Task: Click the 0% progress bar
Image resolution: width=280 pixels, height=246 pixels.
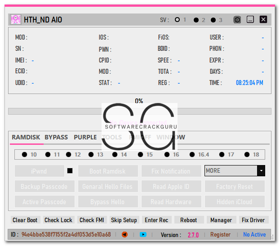Action: tap(140, 111)
